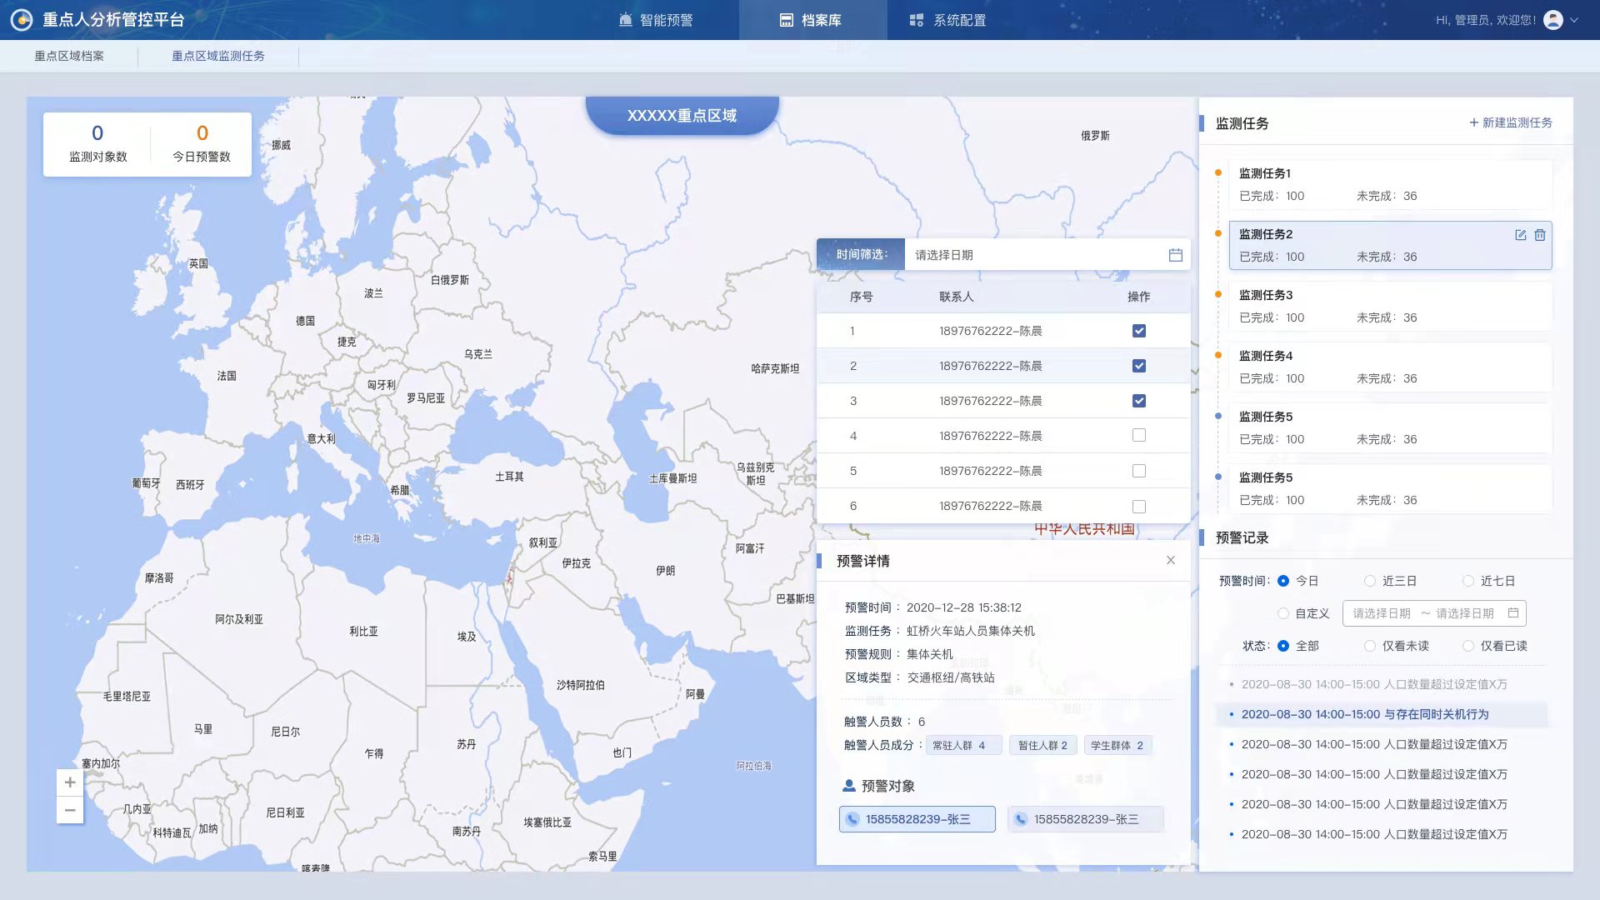
Task: Click the 学生群体 2 tag
Action: pos(1117,745)
